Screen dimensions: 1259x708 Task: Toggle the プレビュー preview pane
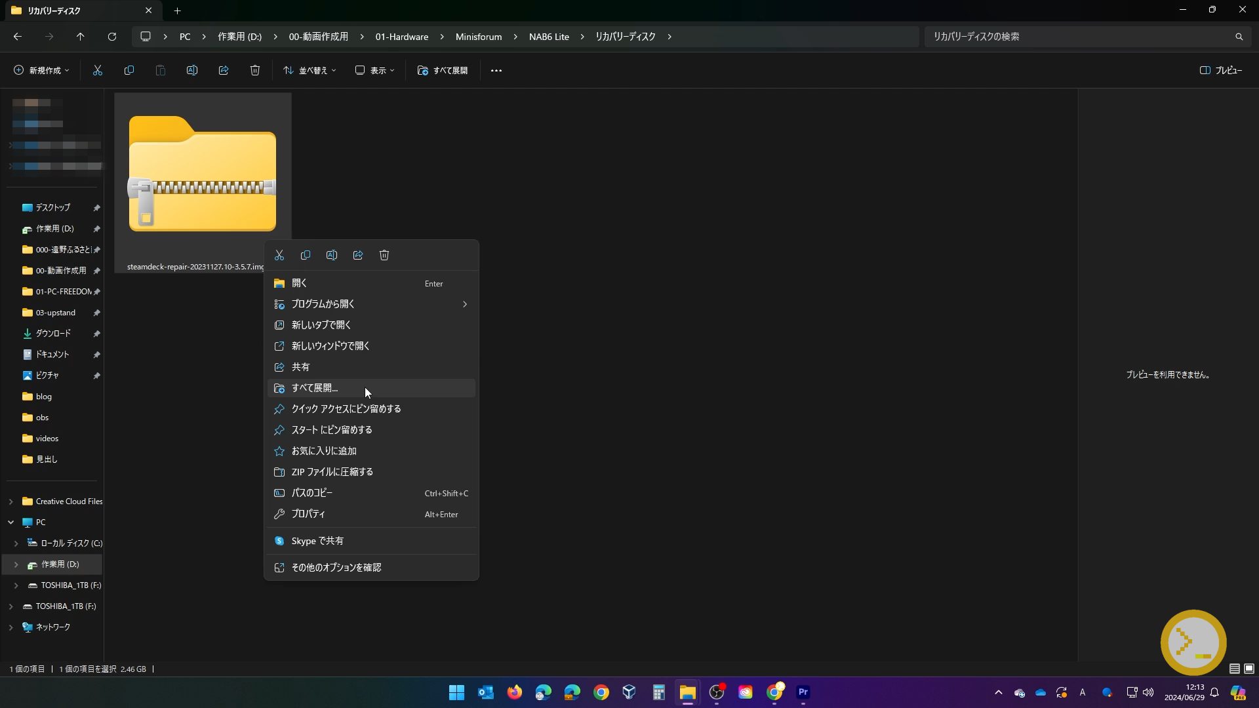1221,70
